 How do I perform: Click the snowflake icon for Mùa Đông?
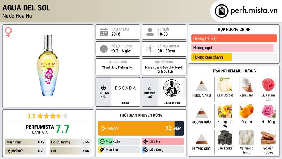(146, 150)
